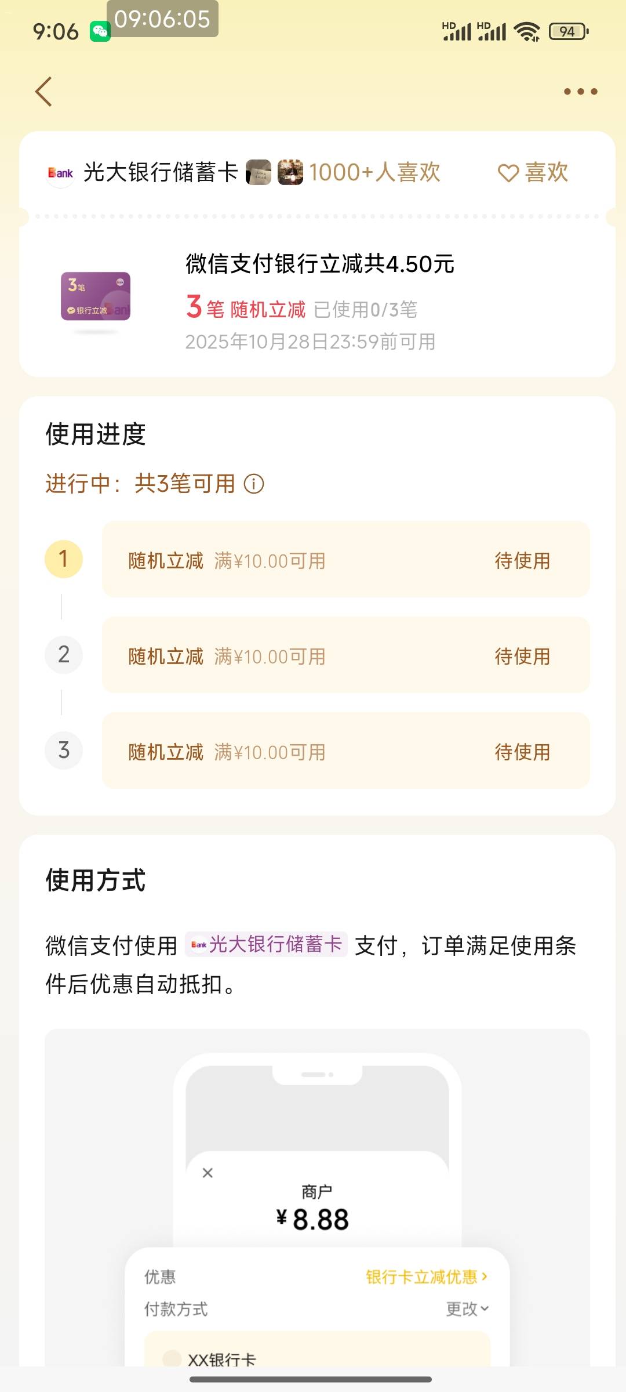Viewport: 626px width, 1392px height.
Task: Open the second 随机立减 待使用 coupon row
Action: point(345,655)
